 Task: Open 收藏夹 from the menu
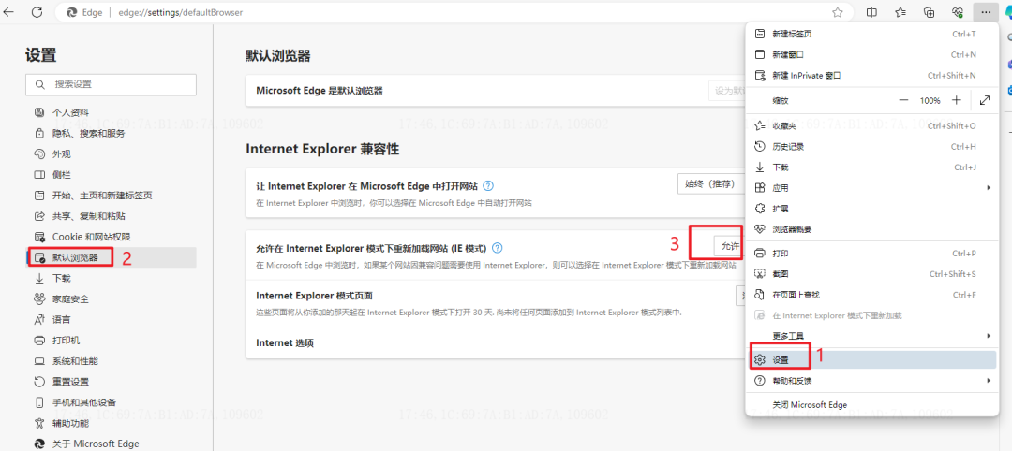tap(872, 125)
